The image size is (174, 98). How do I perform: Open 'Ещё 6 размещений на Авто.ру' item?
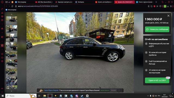(157, 62)
